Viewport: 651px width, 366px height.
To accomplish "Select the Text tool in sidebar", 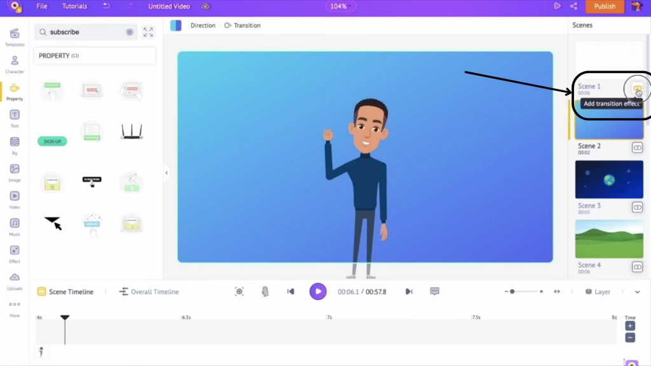I will (x=14, y=118).
